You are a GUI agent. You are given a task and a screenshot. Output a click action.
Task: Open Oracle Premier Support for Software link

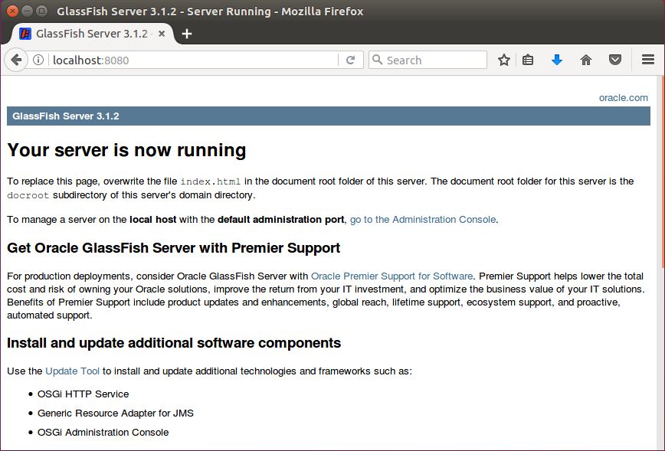point(391,276)
